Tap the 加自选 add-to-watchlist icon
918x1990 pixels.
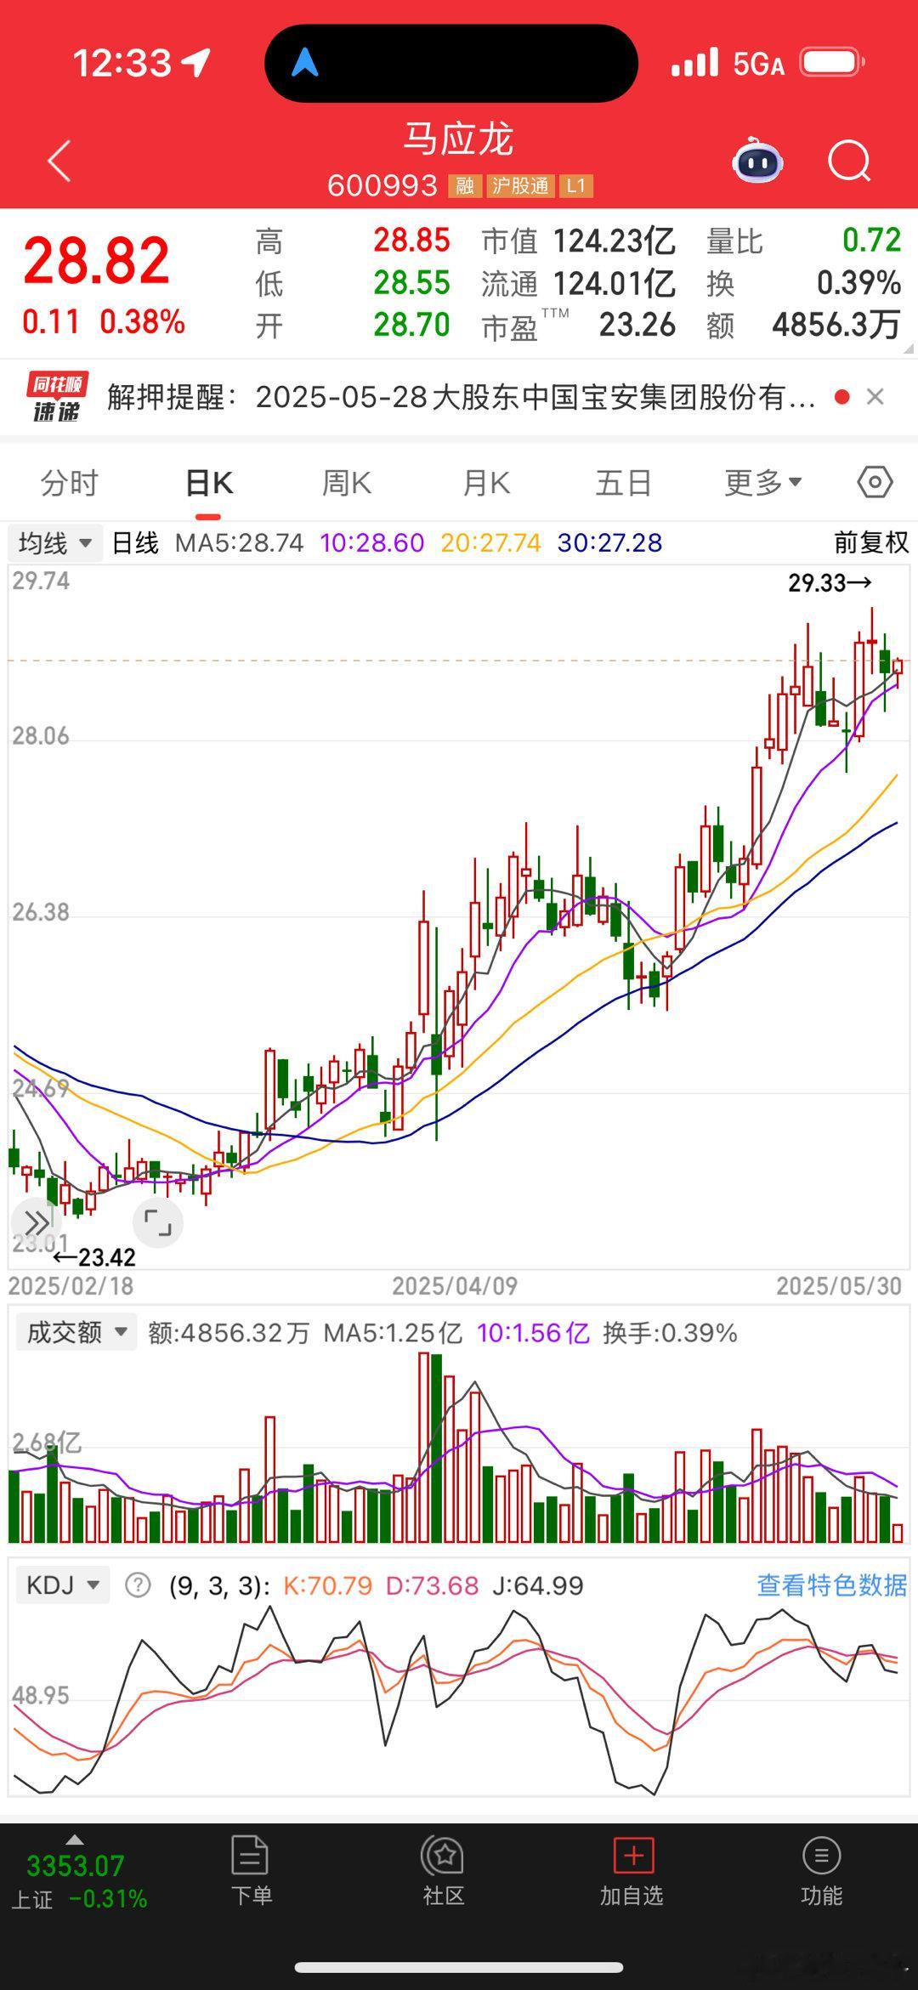click(633, 1855)
